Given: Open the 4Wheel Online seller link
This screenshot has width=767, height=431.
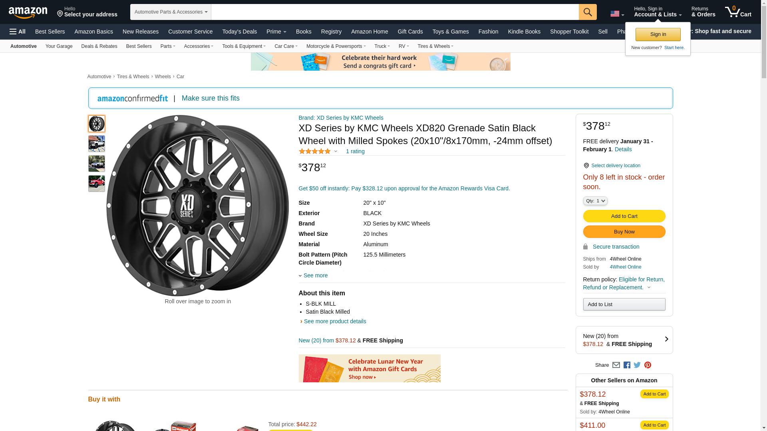Looking at the screenshot, I should [x=625, y=267].
